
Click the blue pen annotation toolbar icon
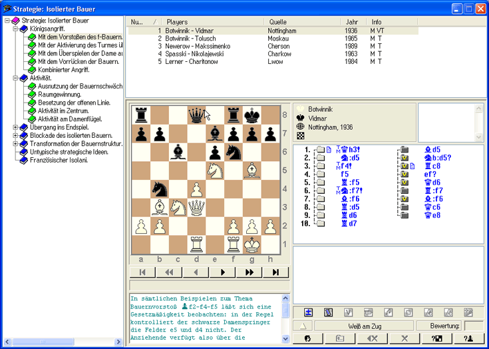(328, 312)
